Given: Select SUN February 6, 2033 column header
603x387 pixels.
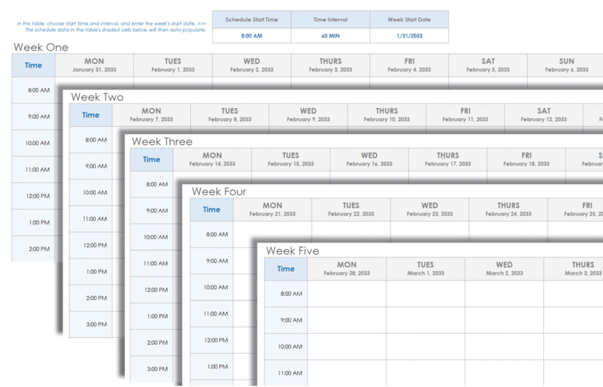Looking at the screenshot, I should click(565, 65).
